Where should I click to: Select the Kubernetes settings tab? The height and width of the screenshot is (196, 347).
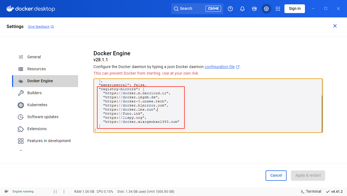point(45,105)
